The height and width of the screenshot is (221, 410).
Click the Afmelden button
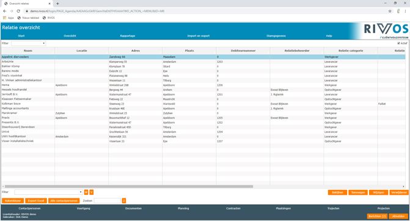(x=398, y=216)
